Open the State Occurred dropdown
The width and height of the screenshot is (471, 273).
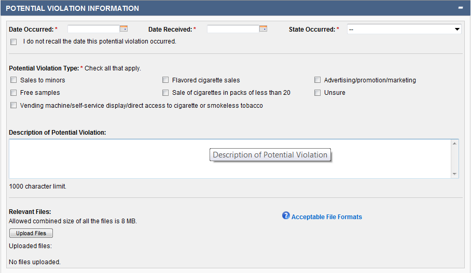404,30
